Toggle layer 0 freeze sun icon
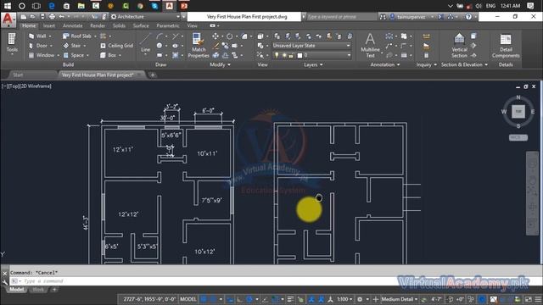This screenshot has width=543, height=305. point(284,55)
